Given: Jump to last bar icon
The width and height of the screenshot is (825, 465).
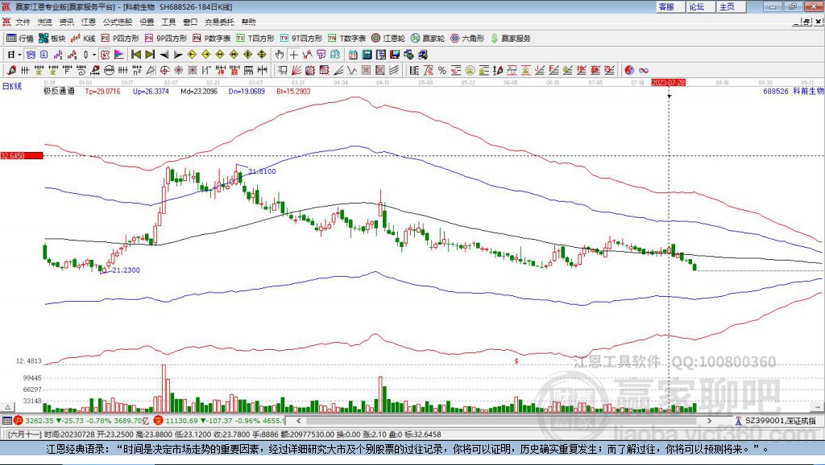Looking at the screenshot, I should 150,55.
